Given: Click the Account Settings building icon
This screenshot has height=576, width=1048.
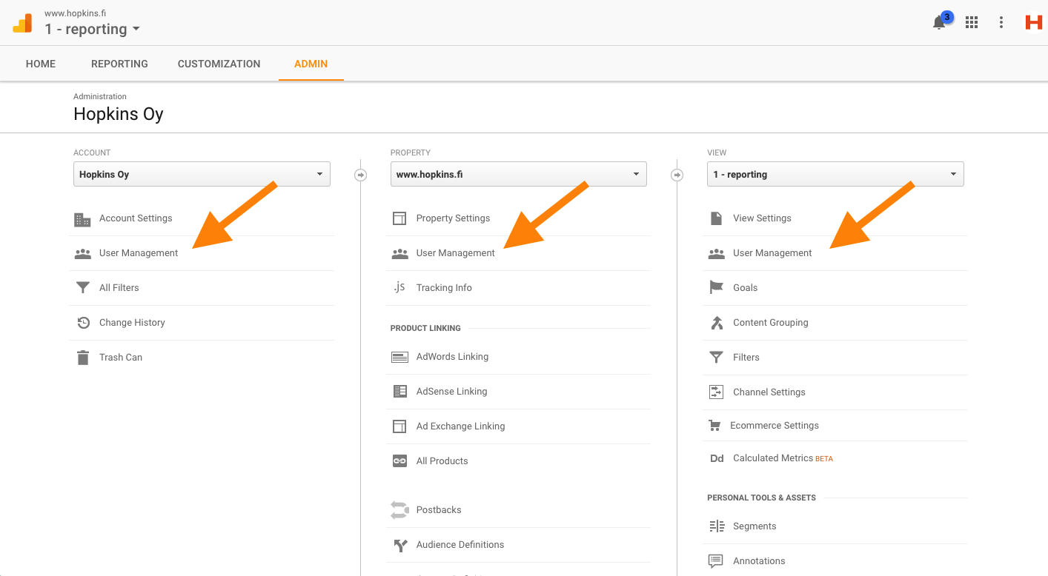Looking at the screenshot, I should coord(82,219).
